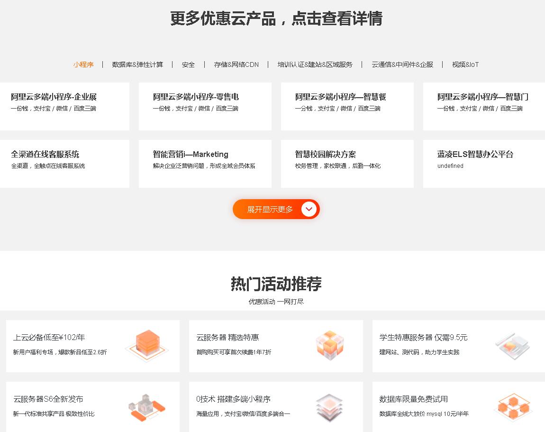545x432 pixels.
Task: Click undefined text under 蓝凌ELS智慧办公平台
Action: [x=451, y=166]
